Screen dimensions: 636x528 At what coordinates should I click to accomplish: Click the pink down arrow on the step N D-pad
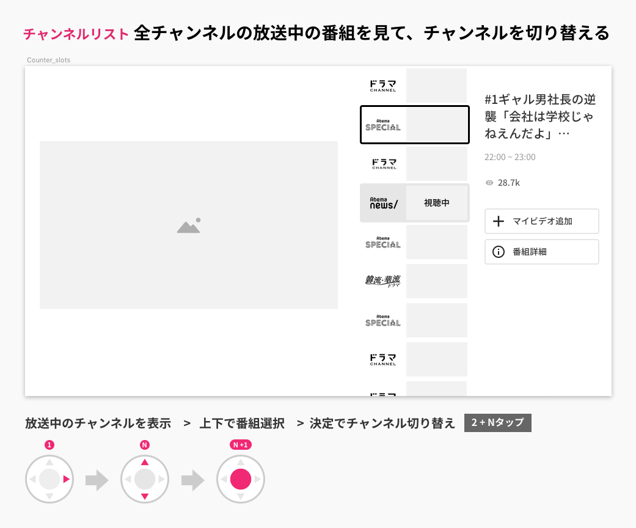click(145, 496)
